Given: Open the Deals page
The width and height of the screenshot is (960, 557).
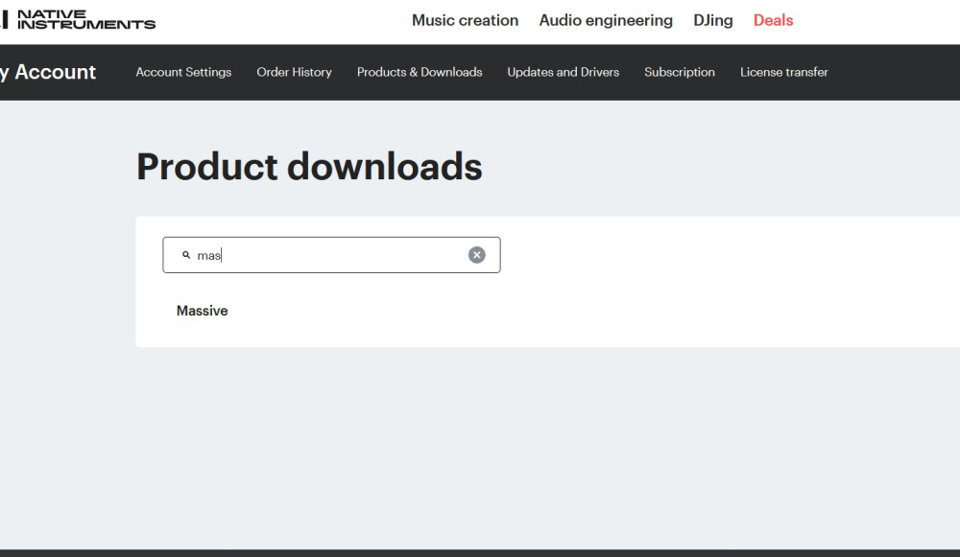Looking at the screenshot, I should coord(773,20).
